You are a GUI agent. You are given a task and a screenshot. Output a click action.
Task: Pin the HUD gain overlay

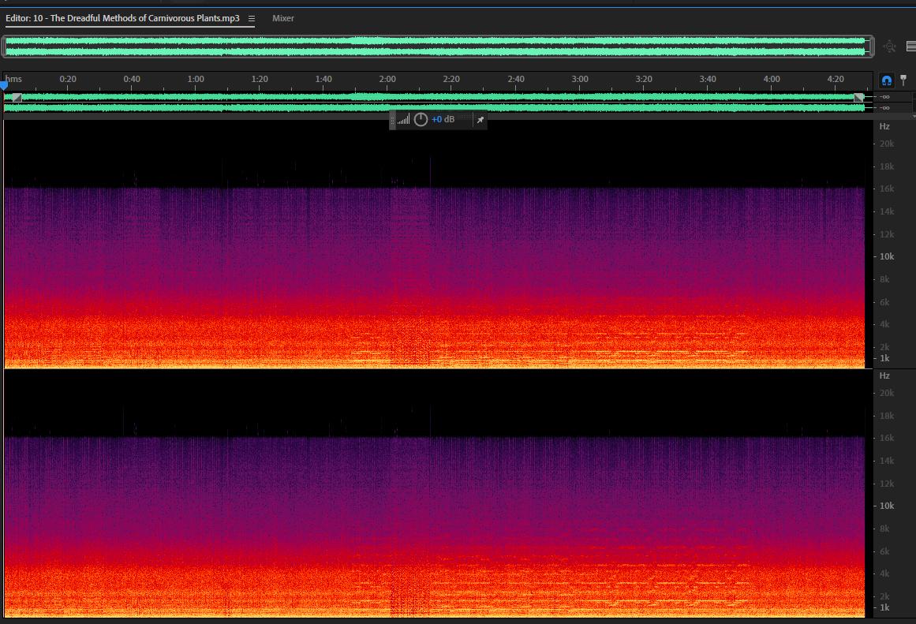pyautogui.click(x=480, y=120)
